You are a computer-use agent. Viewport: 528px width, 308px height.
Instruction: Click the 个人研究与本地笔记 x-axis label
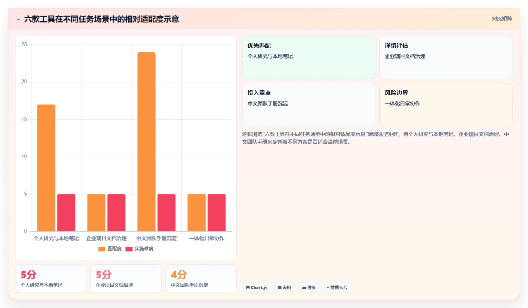coord(56,238)
